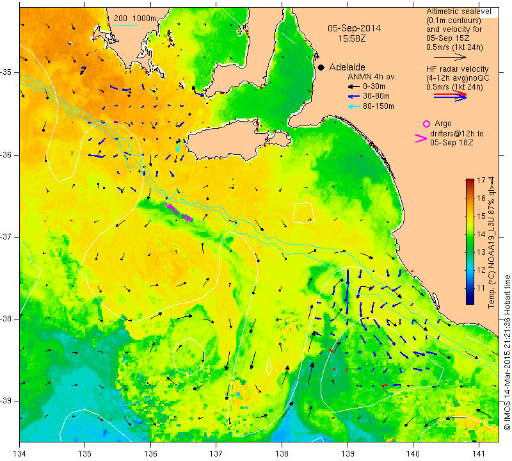Click the black 0-30m legend arrow

click(353, 87)
